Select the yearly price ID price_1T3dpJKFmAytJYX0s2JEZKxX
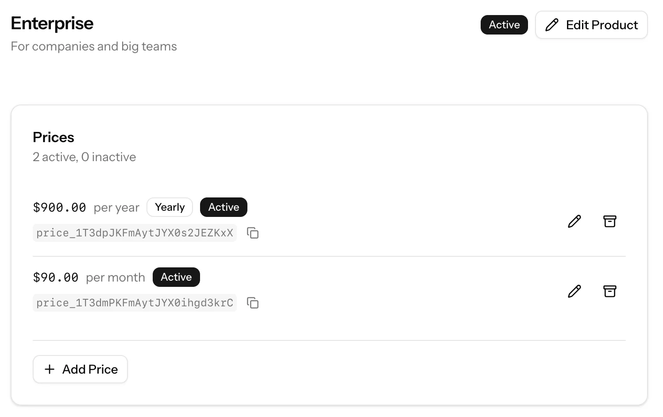 tap(135, 233)
